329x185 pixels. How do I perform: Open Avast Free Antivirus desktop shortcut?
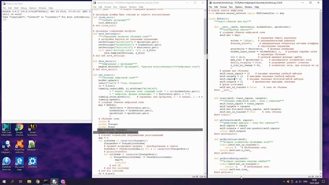[20, 147]
